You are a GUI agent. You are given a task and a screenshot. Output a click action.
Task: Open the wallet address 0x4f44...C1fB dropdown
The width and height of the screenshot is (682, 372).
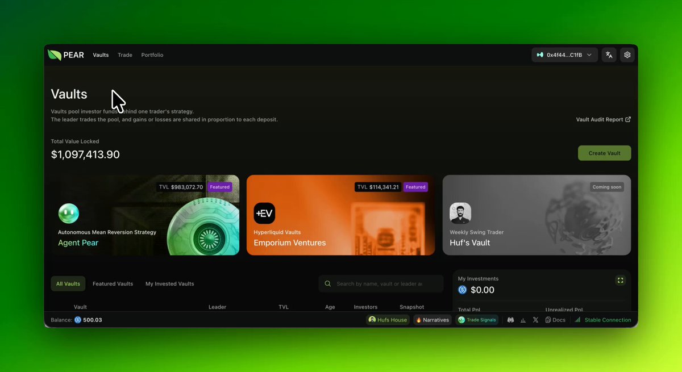pos(564,55)
